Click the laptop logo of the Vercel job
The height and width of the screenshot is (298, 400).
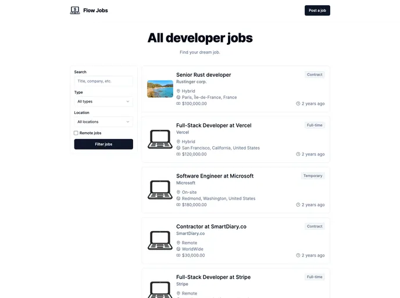[x=160, y=140]
